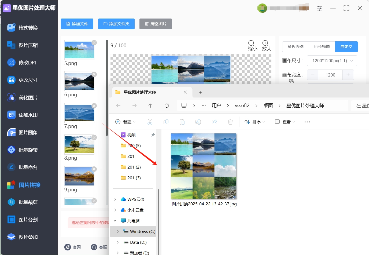
Task: Remove 9.png from the image list
Action: point(94,169)
